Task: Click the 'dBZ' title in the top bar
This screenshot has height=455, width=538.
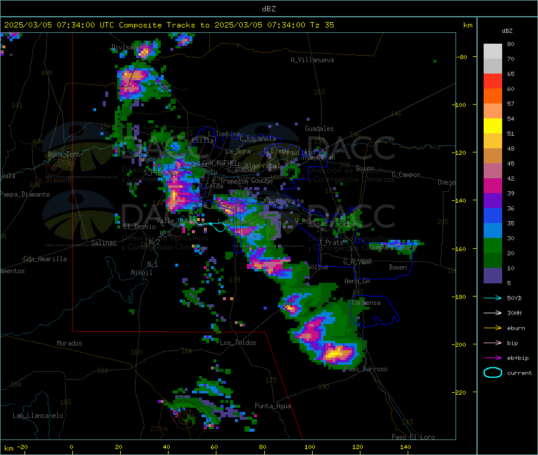Action: [x=268, y=8]
